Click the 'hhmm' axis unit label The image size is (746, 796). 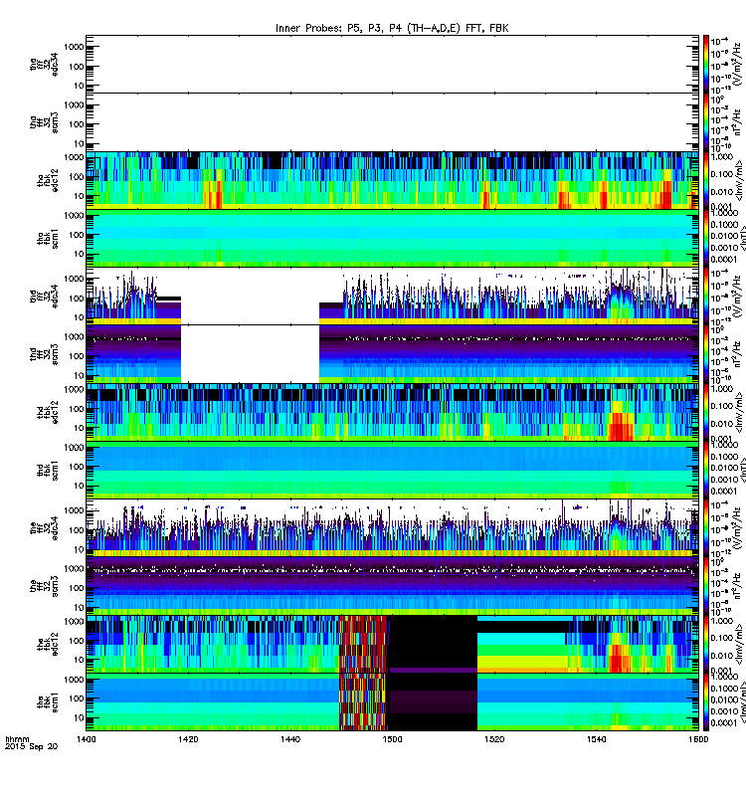(17, 739)
